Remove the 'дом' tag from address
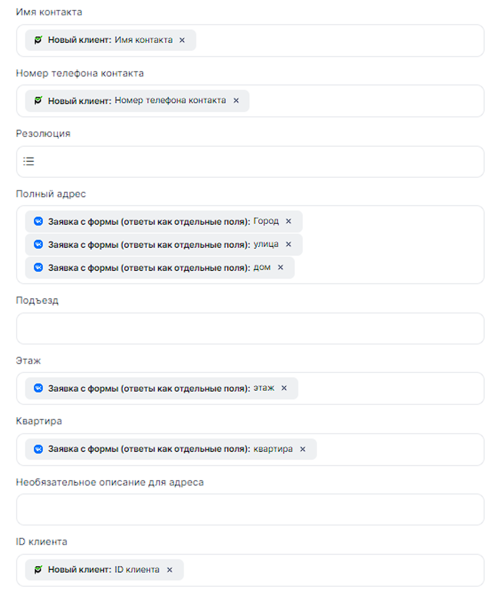 [x=280, y=268]
